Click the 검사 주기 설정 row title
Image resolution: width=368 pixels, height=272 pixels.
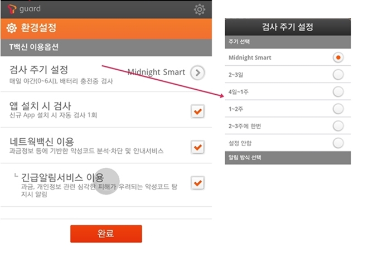38,70
